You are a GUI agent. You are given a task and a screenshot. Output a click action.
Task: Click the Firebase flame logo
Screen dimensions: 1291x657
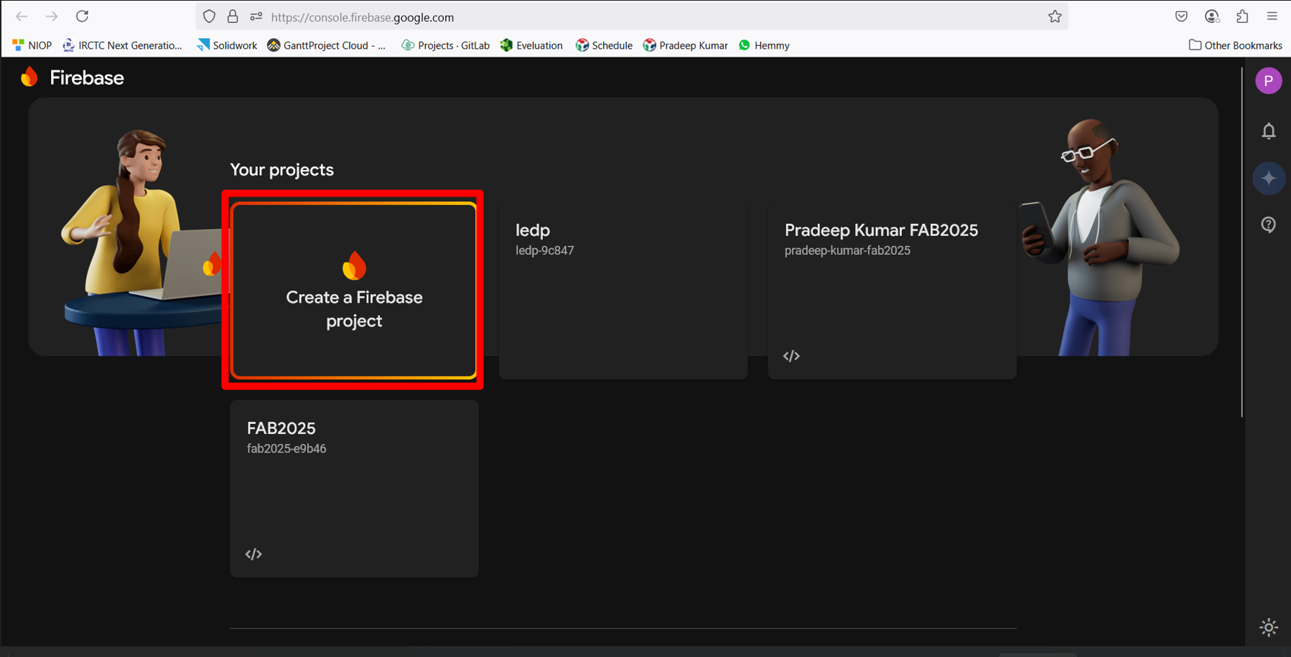pos(29,77)
